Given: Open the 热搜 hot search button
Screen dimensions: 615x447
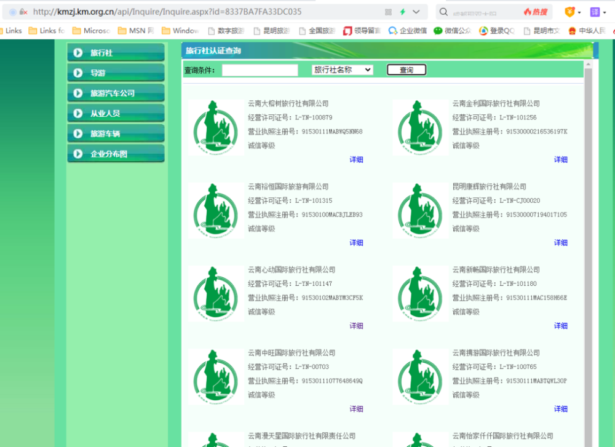Looking at the screenshot, I should tap(536, 12).
